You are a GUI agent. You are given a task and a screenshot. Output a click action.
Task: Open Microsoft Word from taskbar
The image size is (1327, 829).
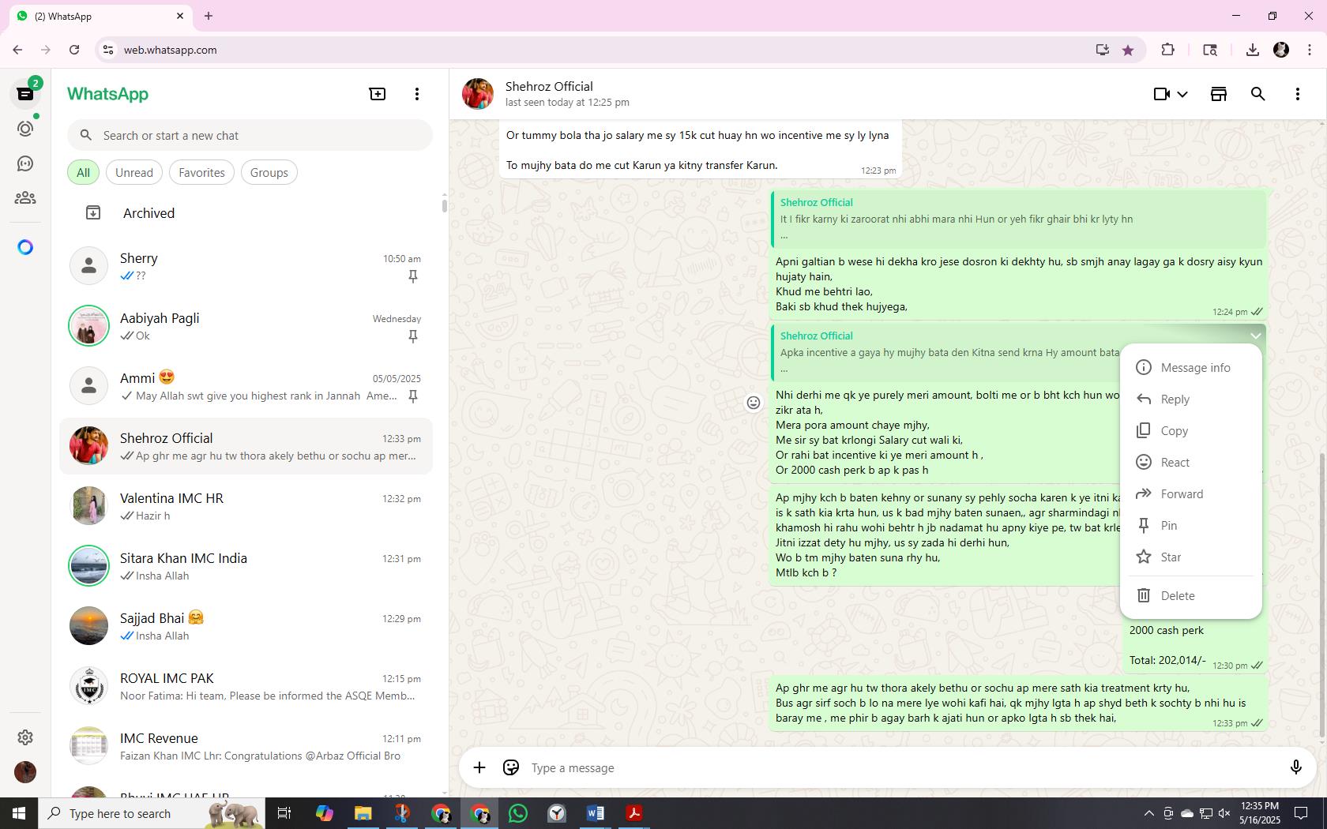point(596,813)
